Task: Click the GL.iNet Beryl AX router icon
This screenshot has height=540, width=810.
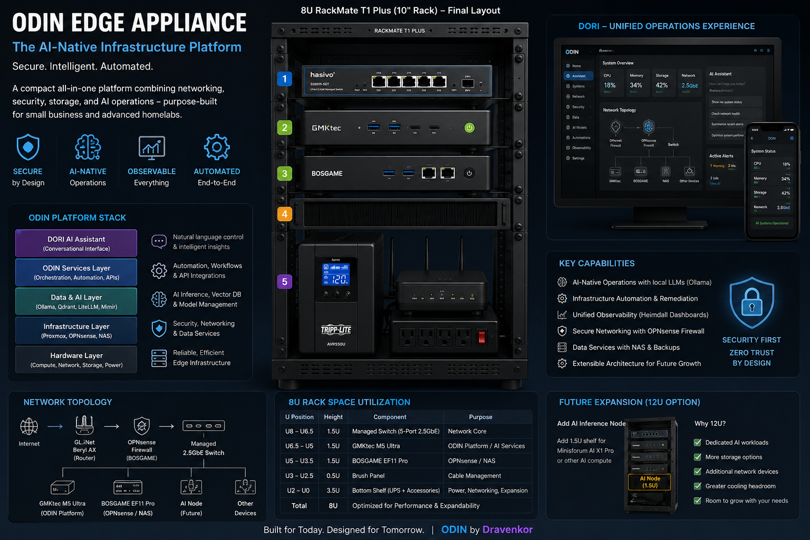Action: click(x=84, y=425)
